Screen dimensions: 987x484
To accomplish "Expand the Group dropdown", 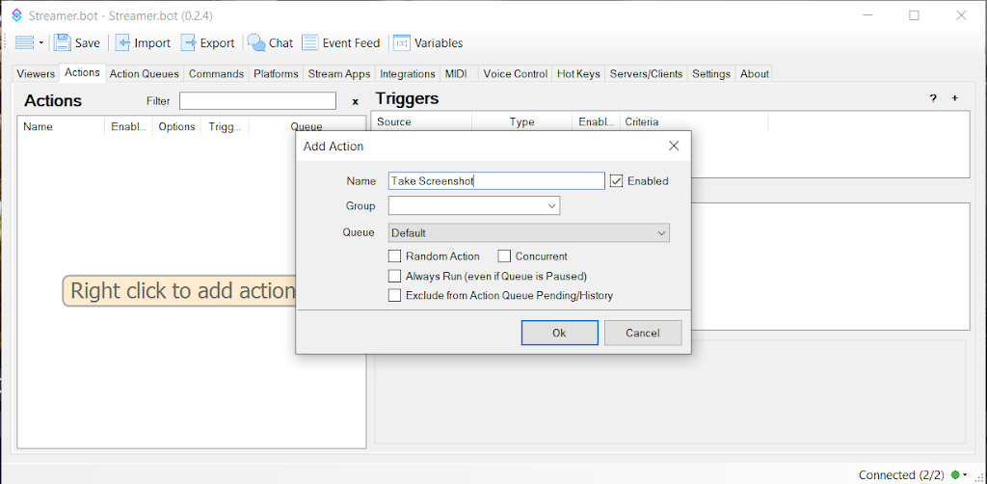I will [551, 205].
